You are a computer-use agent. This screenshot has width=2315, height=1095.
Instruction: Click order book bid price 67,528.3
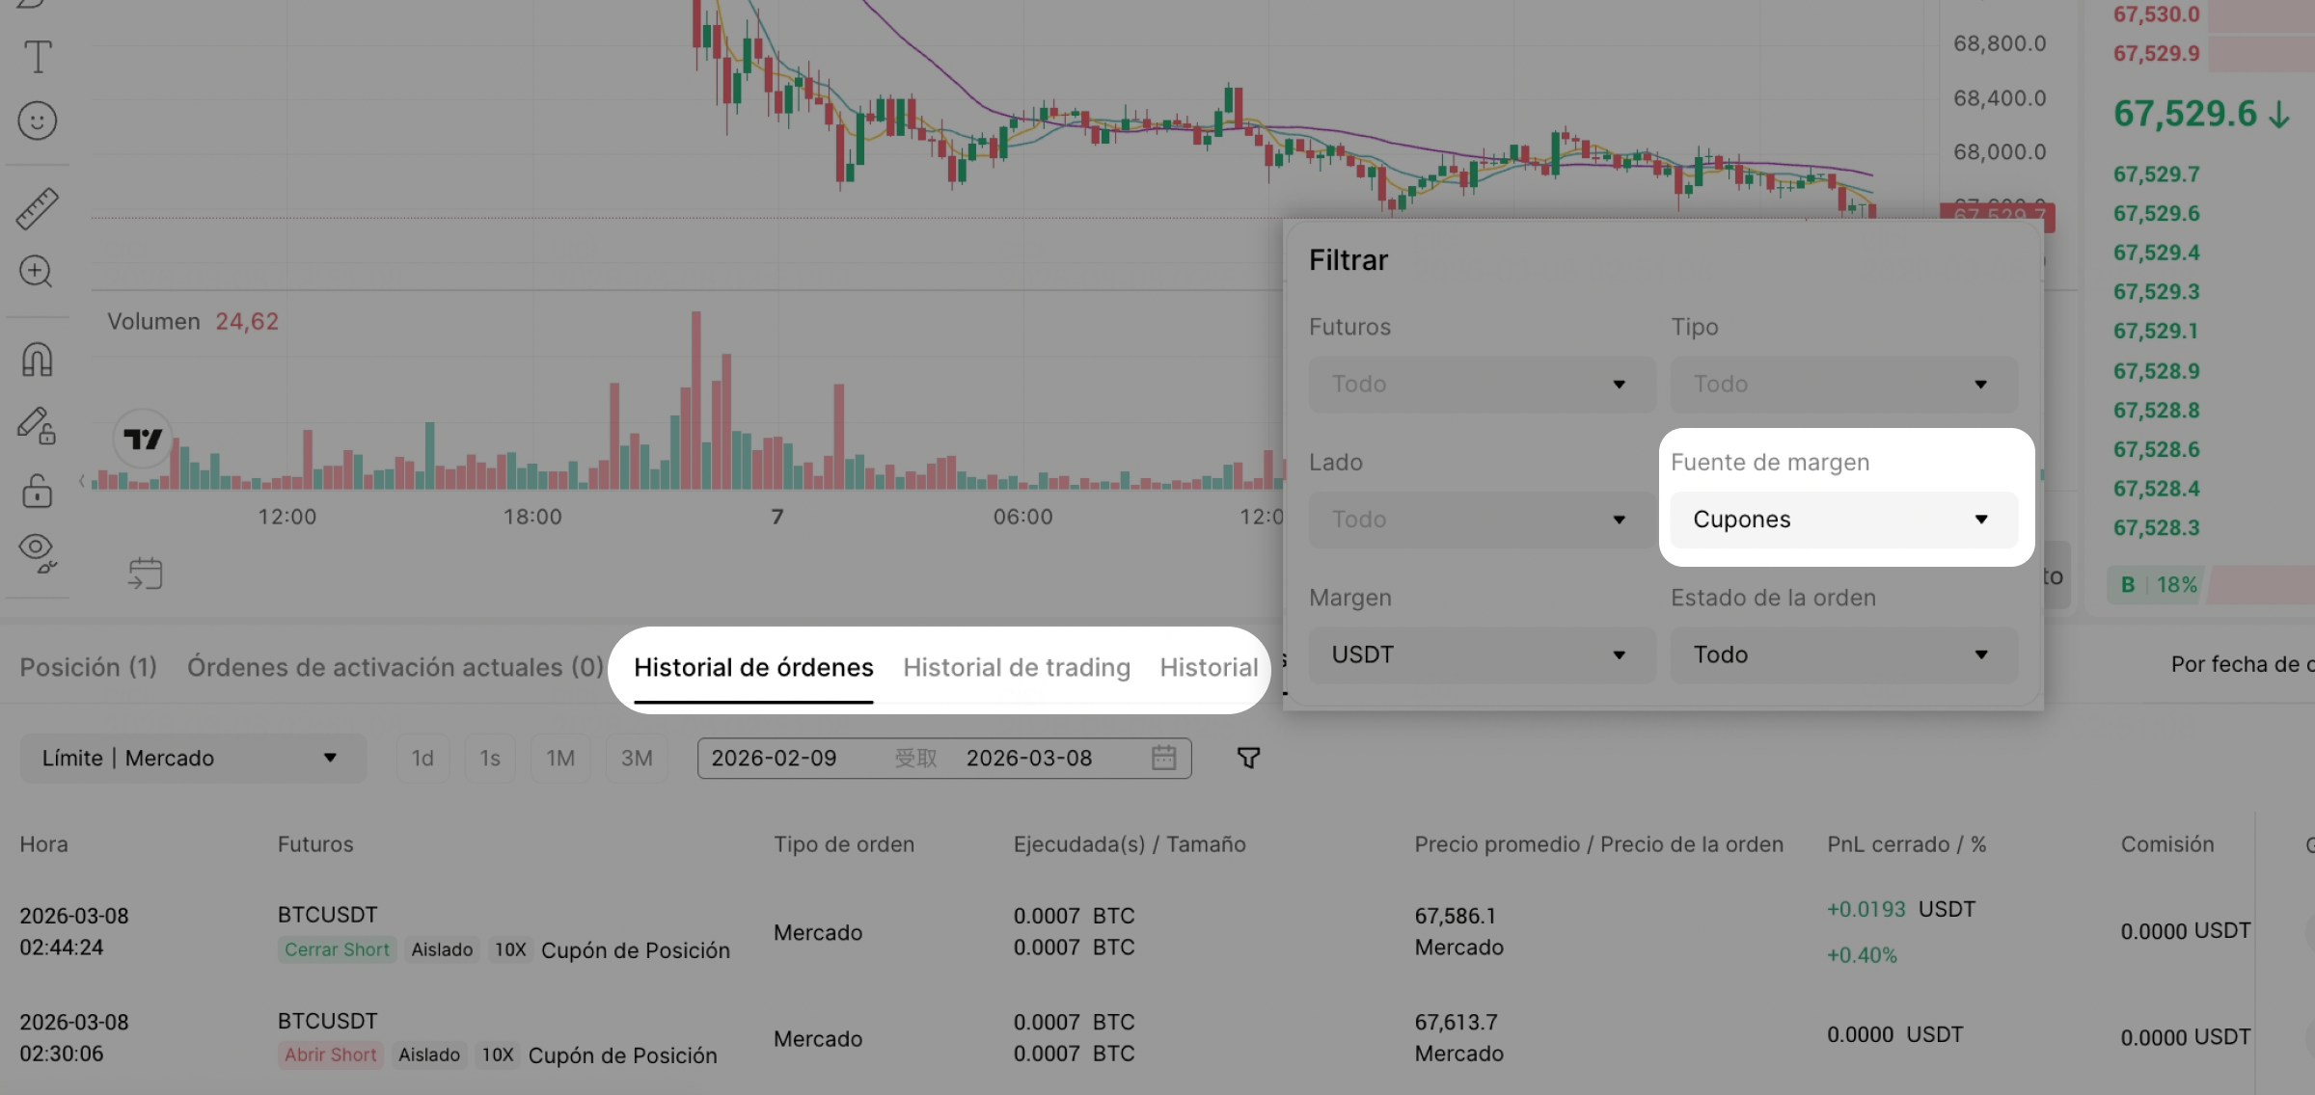click(x=2156, y=528)
